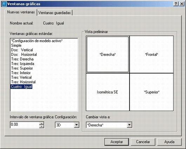This screenshot has height=149, width=186.
Task: Click the question mark help icon
Action: coord(176,4)
